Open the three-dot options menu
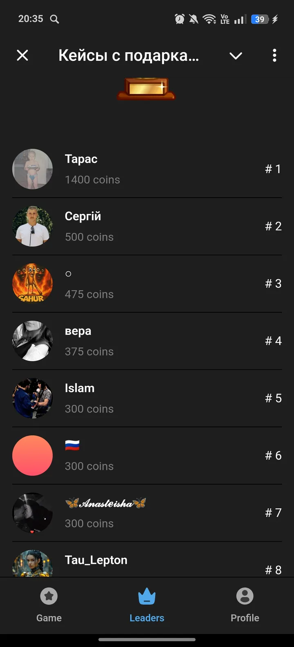Screen dimensions: 294x647 (274, 55)
